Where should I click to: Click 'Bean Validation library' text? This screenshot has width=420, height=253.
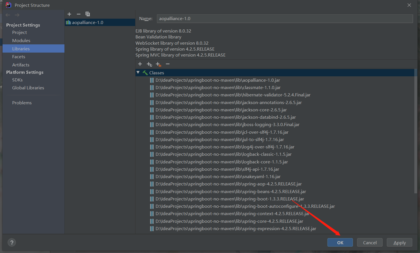click(x=158, y=37)
